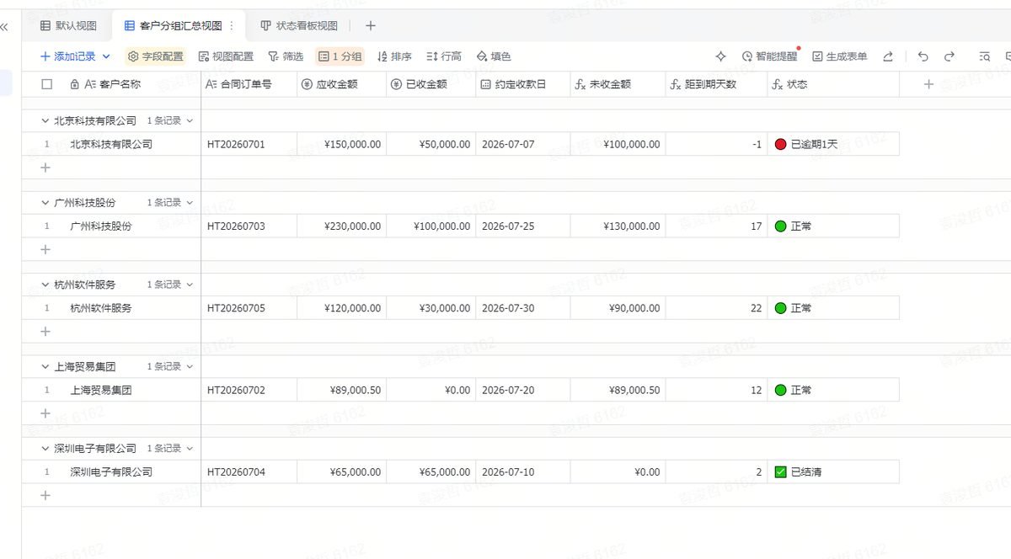Screen dimensions: 1011x559
Task: Select green 正常 status for 广州科技股份
Action: point(833,226)
